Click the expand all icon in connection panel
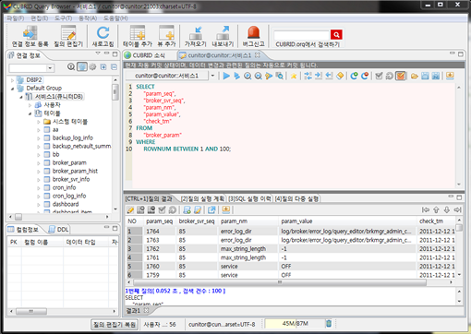This screenshot has height=334, width=471. [103, 66]
